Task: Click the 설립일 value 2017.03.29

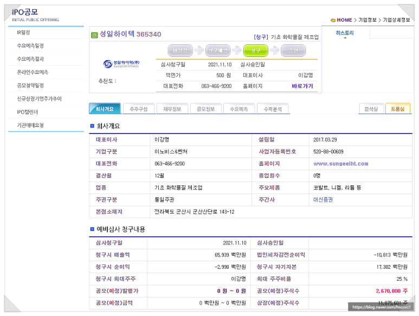Action: click(325, 139)
